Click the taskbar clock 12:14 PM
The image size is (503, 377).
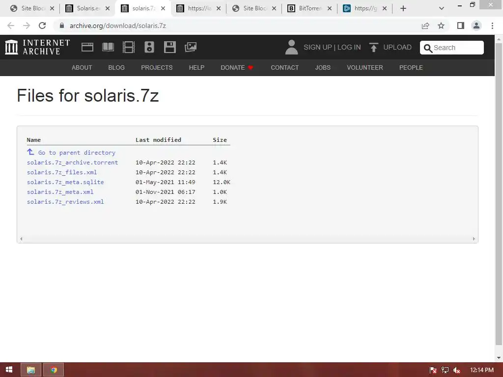click(x=482, y=370)
